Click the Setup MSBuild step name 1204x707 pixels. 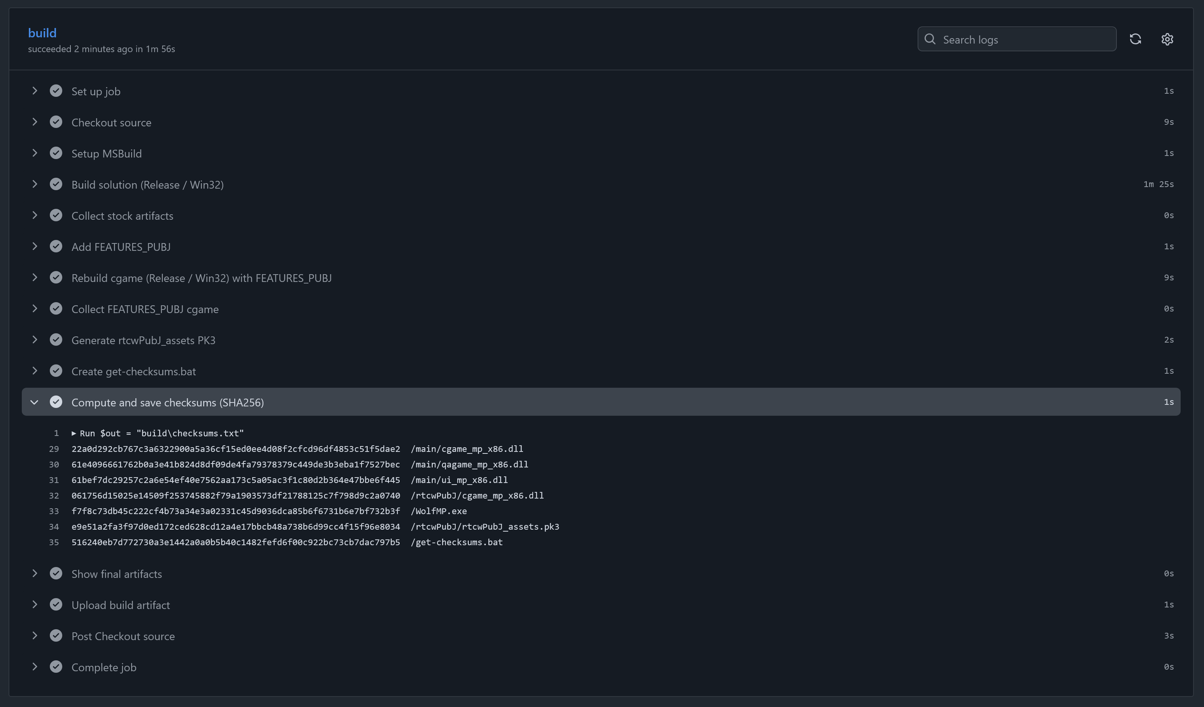tap(107, 153)
